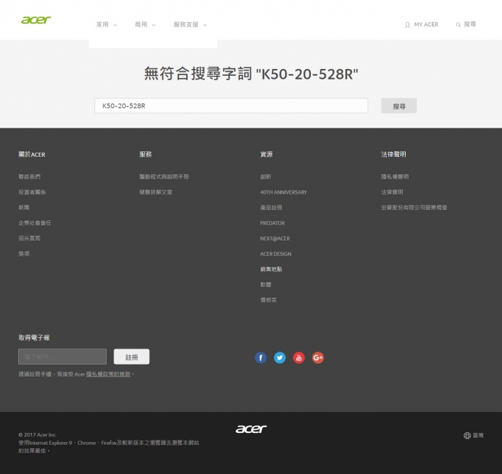Click the 關於ACER column heading
Image resolution: width=502 pixels, height=474 pixels.
click(x=31, y=154)
